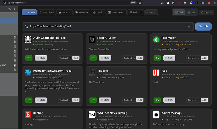Select the Newsletters tab
217x129 pixels.
116,13
